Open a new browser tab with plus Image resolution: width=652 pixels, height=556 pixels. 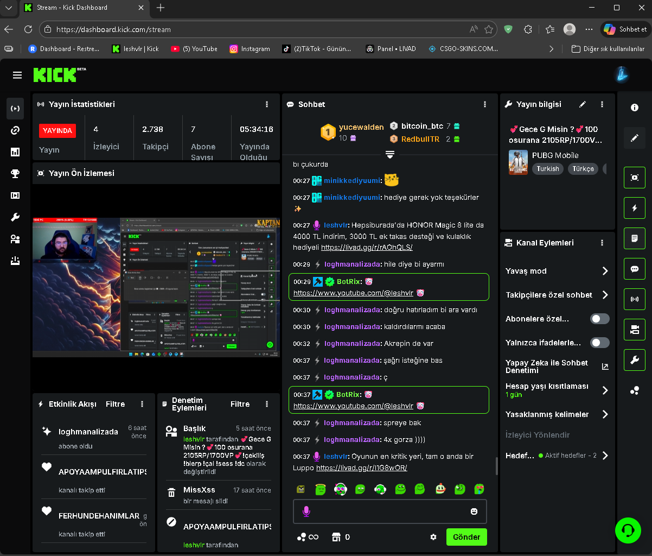pyautogui.click(x=161, y=8)
